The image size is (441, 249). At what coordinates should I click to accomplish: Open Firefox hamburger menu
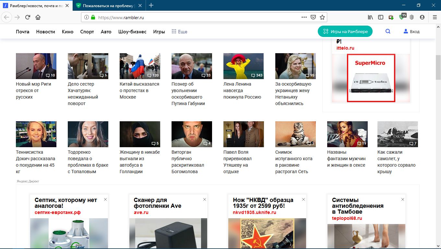click(x=435, y=17)
